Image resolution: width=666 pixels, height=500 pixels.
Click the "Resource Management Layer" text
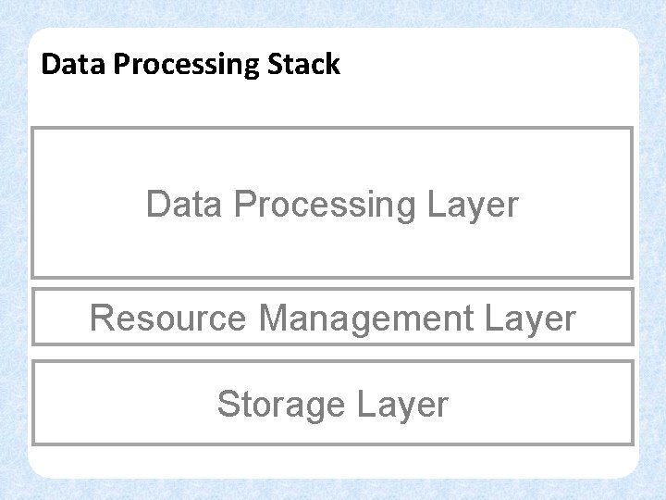(x=332, y=319)
